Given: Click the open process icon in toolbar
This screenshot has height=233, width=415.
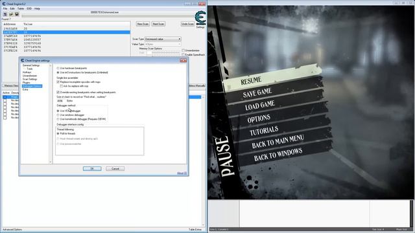Looking at the screenshot, I should coord(5,14).
